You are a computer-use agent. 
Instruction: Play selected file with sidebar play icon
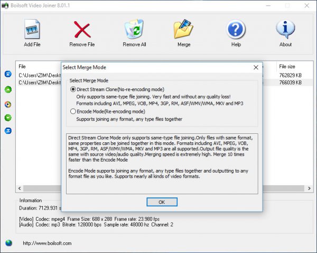[x=8, y=104]
